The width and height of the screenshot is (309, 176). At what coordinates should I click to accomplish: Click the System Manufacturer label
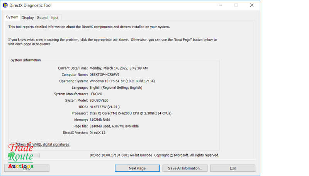pos(71,94)
